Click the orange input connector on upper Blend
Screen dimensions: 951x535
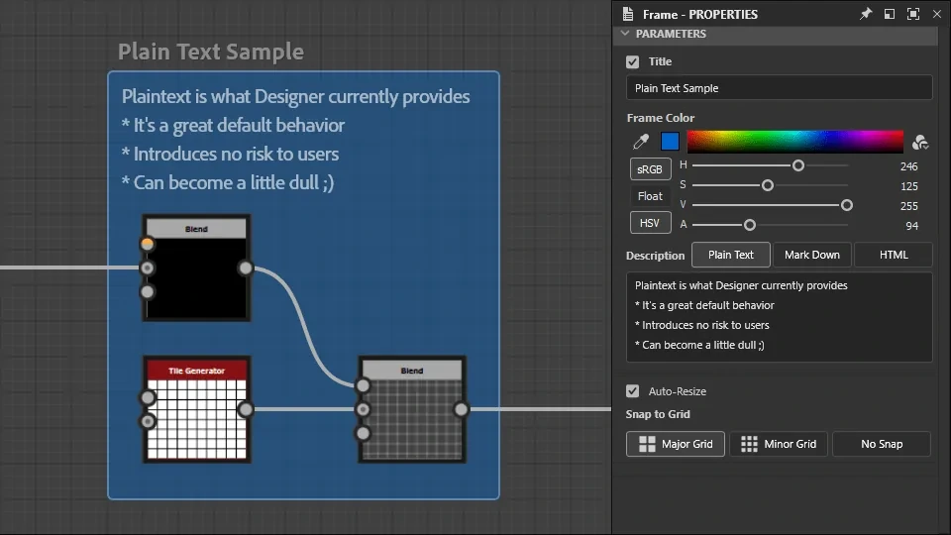pyautogui.click(x=147, y=244)
